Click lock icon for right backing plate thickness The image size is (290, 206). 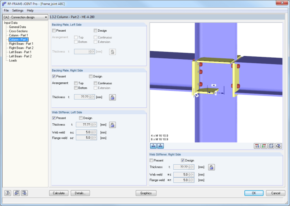112,97
